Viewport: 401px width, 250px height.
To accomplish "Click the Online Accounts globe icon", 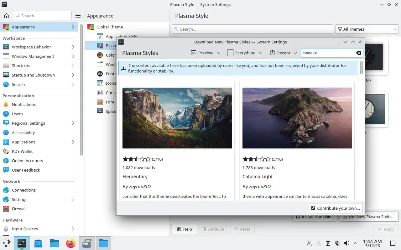I will [x=6, y=161].
